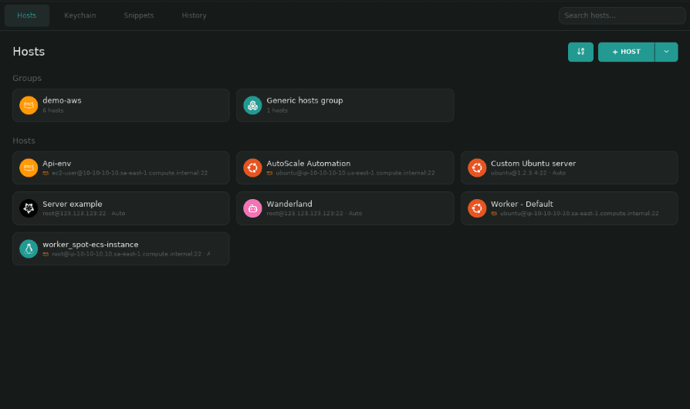Click the Wanderland pink robot icon
690x409 pixels.
pos(252,208)
